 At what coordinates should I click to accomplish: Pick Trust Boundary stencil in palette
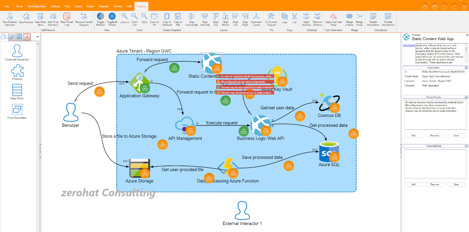(x=17, y=111)
